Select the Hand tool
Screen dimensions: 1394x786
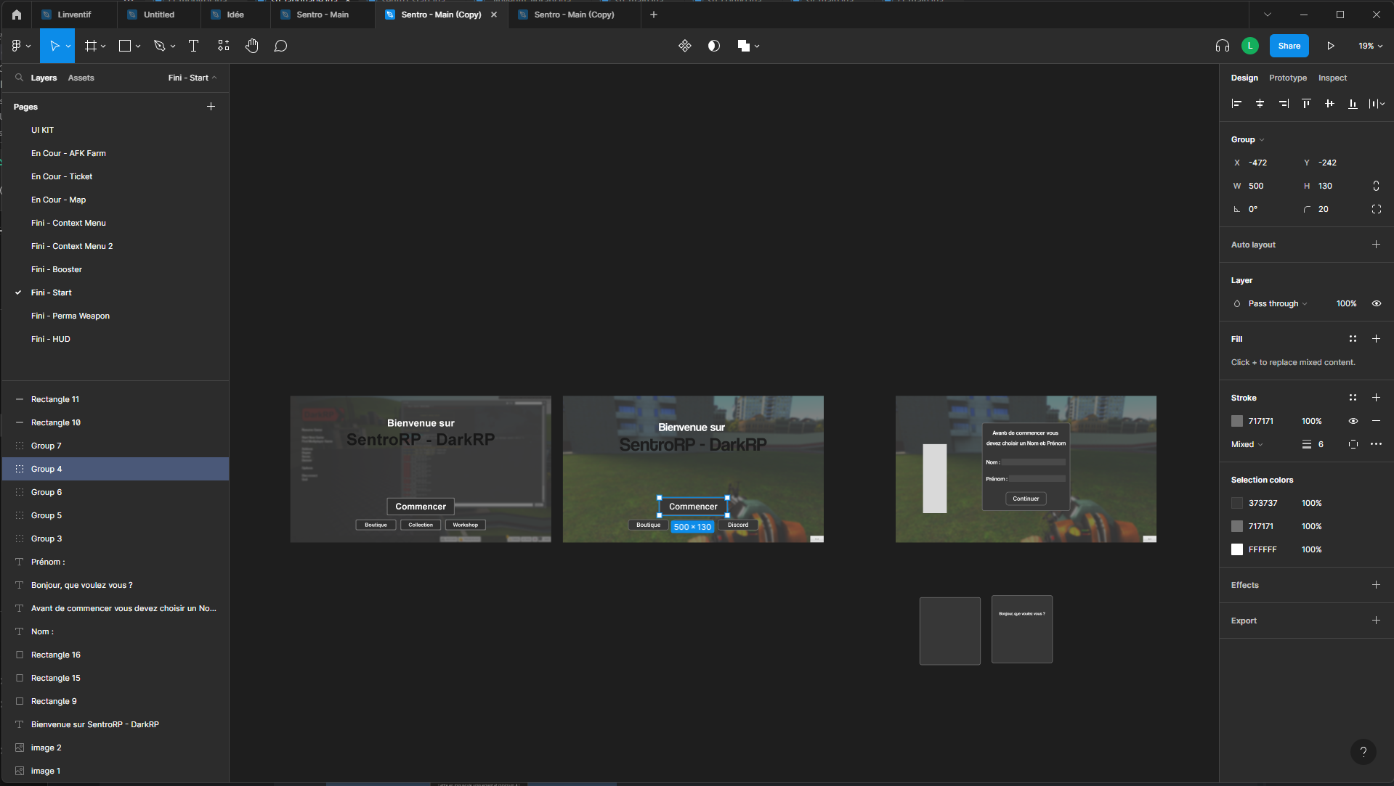(x=252, y=46)
